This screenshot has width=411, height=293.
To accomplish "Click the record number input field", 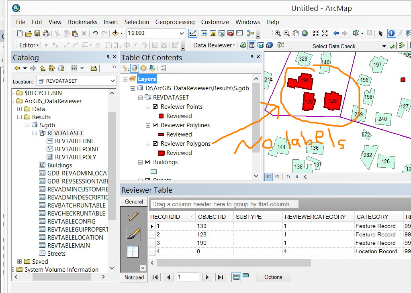I will [x=188, y=277].
